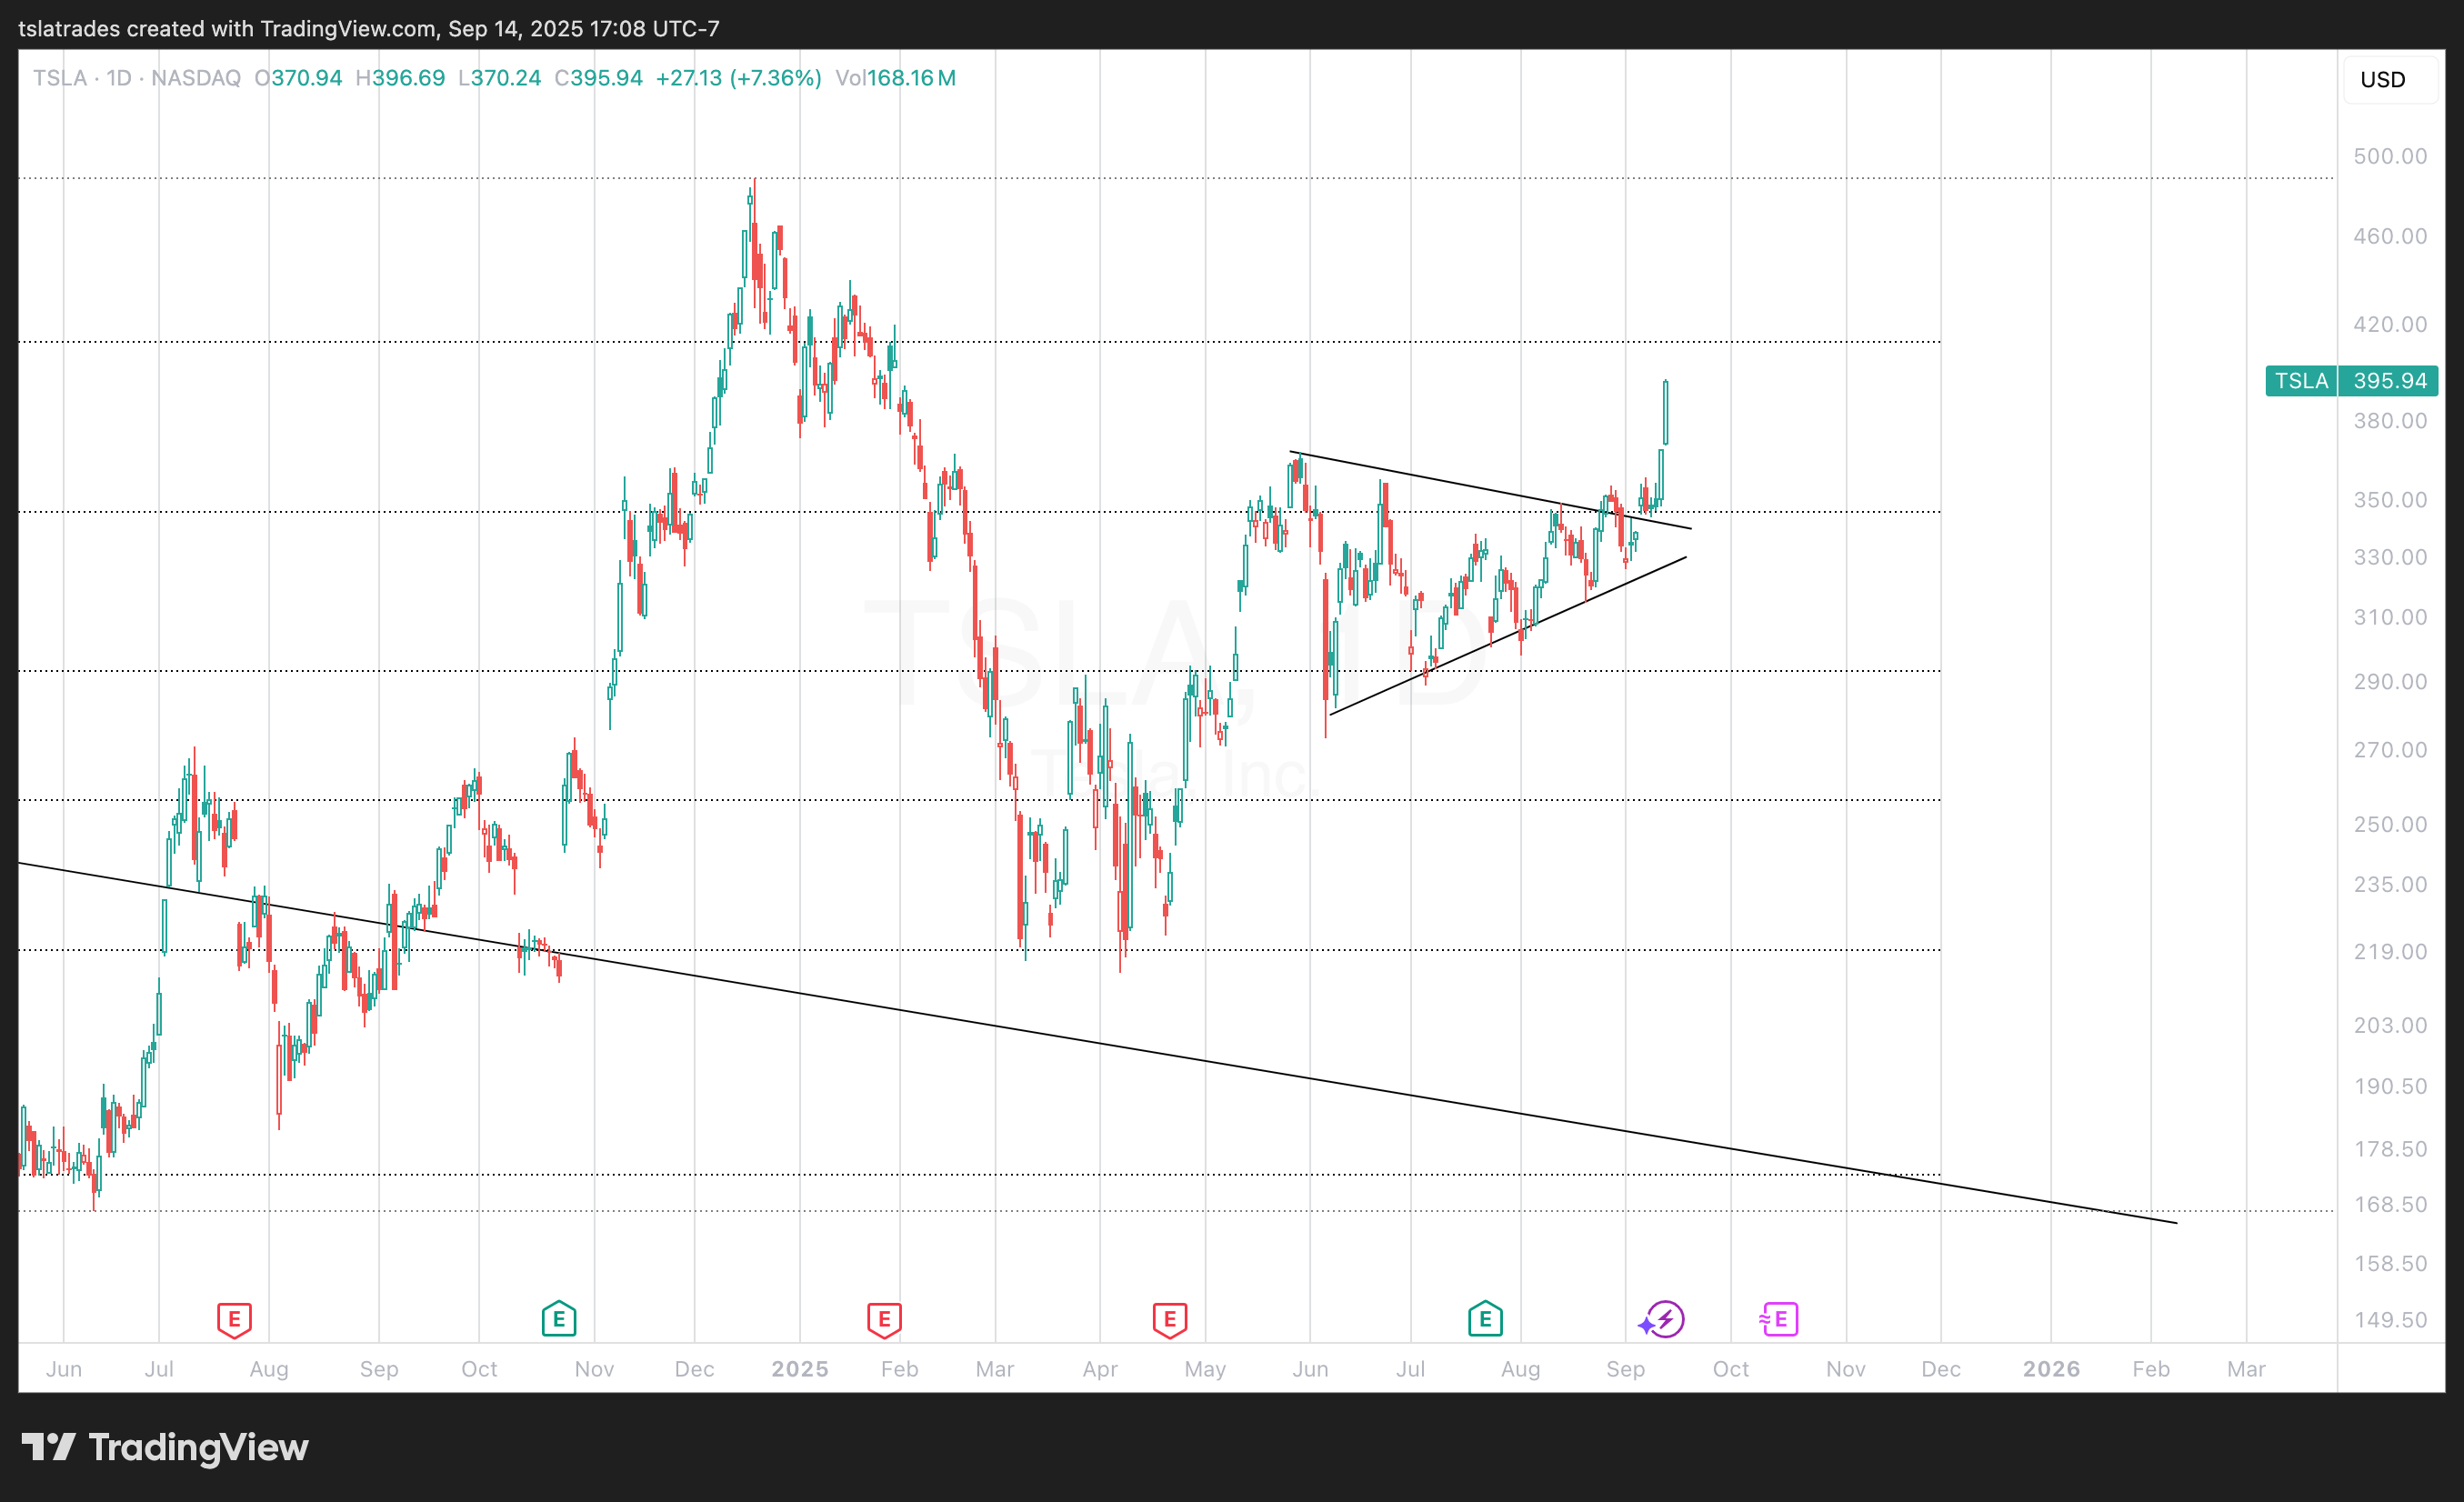
Task: Click the 2026 year label on time axis
Action: [2050, 1369]
